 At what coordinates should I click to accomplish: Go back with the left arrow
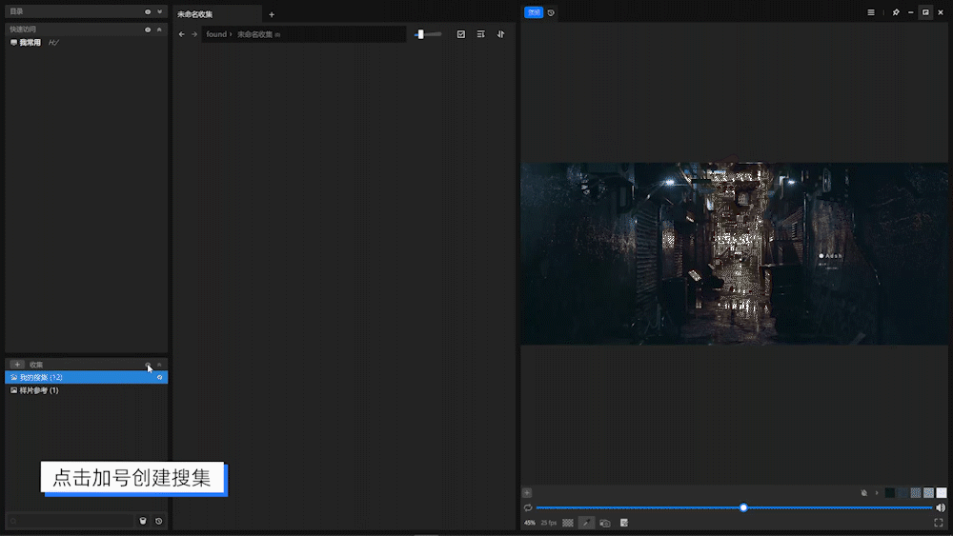coord(182,34)
